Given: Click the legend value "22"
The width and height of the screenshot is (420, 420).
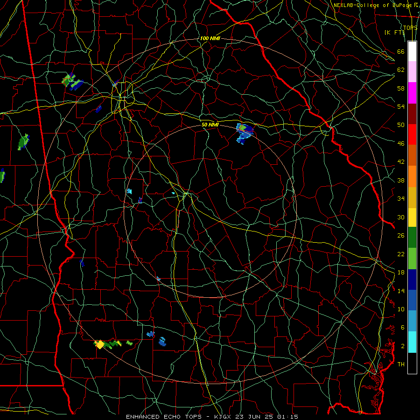Looking at the screenshot, I should point(401,254).
